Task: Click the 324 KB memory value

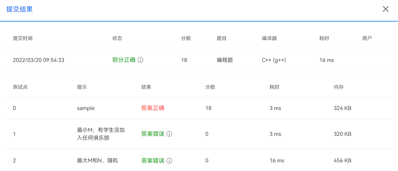Action: [343, 108]
